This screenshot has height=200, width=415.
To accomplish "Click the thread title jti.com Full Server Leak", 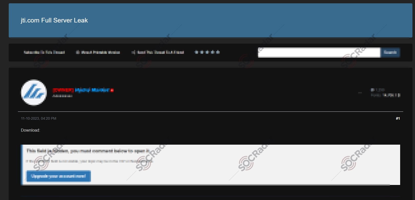I will point(54,20).
